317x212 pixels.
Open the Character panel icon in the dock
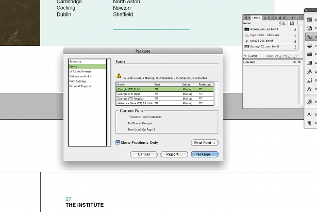309,115
